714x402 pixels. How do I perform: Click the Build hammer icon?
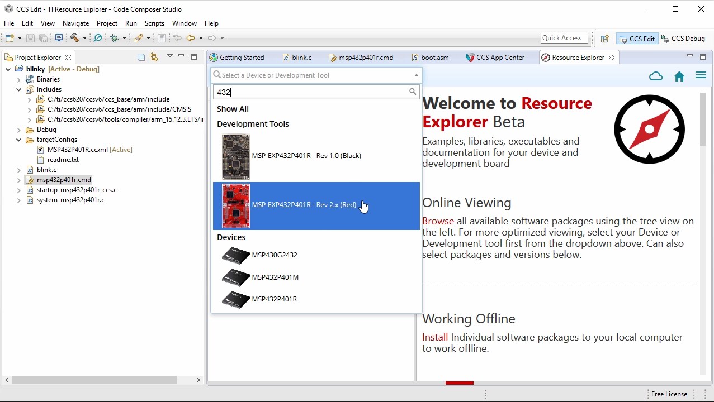pyautogui.click(x=74, y=38)
